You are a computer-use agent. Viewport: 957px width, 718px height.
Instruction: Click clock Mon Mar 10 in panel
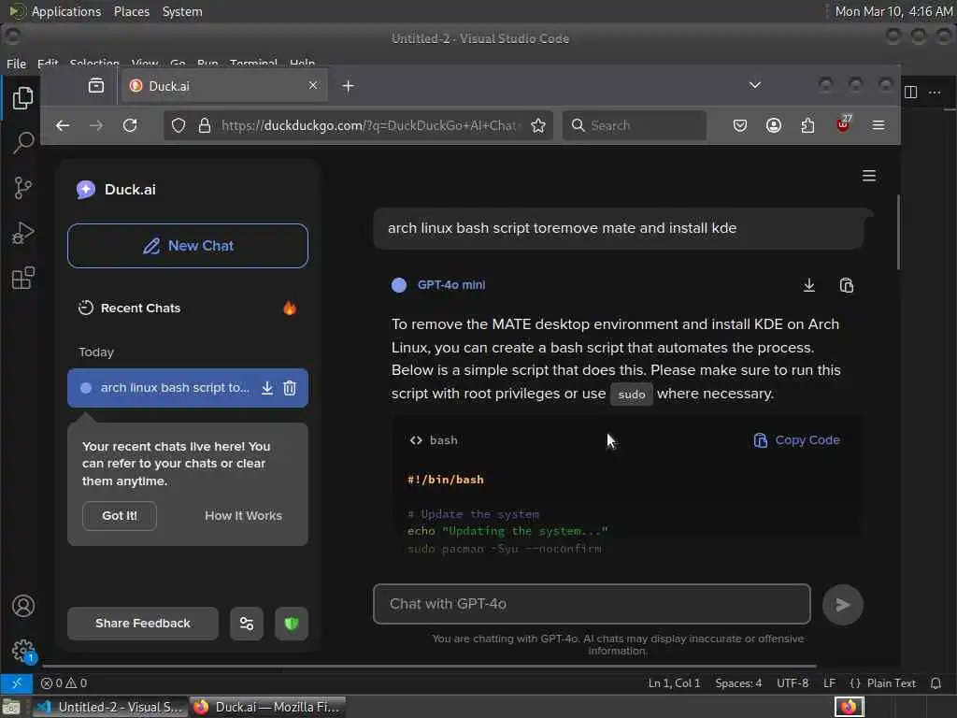pyautogui.click(x=893, y=11)
